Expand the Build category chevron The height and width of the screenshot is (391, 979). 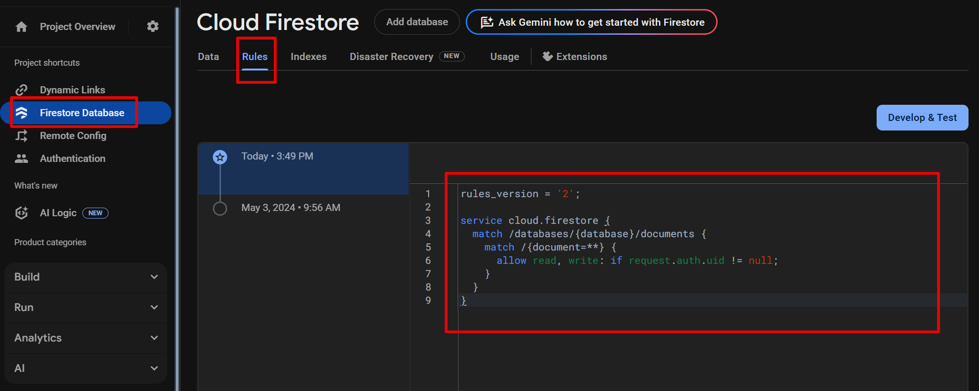[154, 277]
